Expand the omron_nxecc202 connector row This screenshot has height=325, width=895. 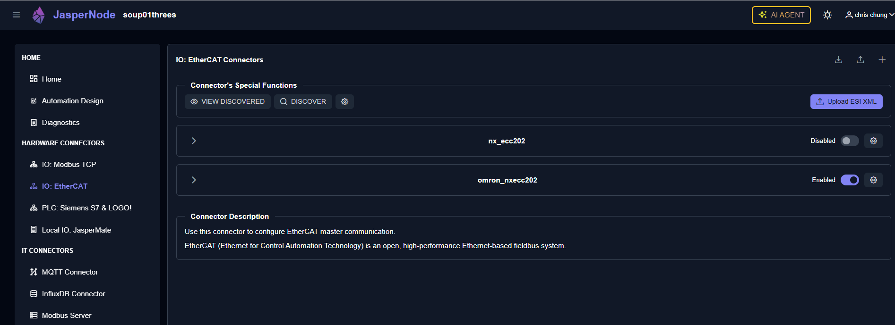pyautogui.click(x=194, y=180)
